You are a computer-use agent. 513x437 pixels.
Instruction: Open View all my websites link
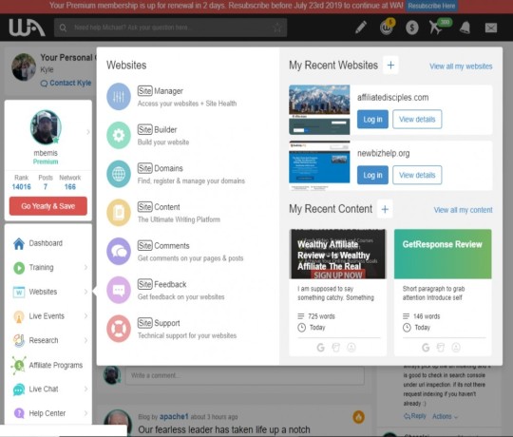(461, 66)
